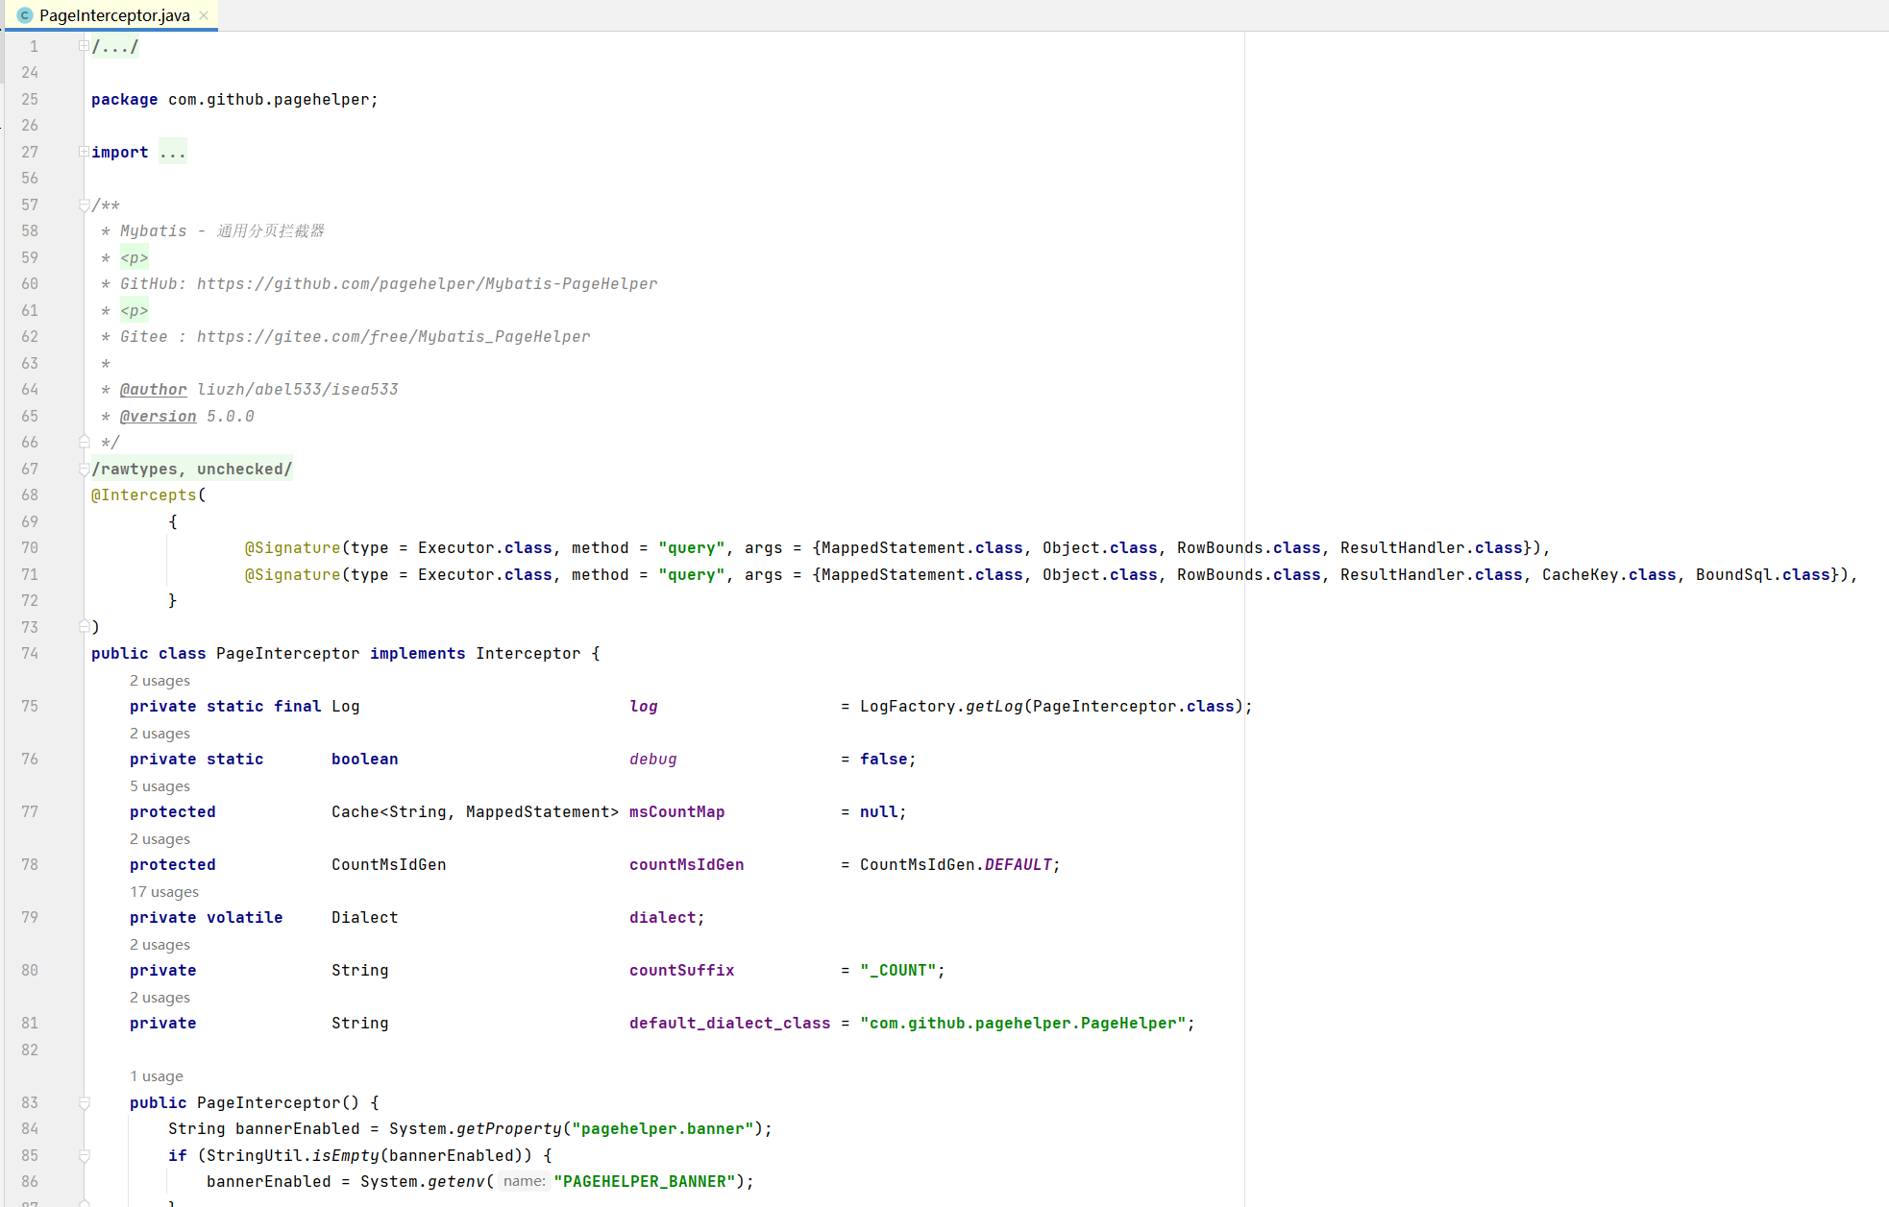The image size is (1889, 1207).
Task: Click the 'name:' parameter hint on line 86
Action: pos(525,1181)
